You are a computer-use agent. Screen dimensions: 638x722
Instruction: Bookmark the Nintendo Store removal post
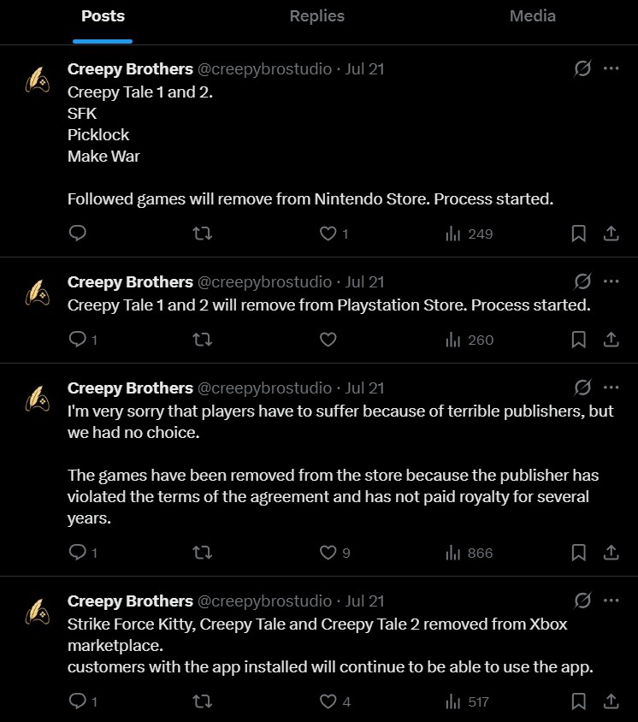(x=578, y=234)
